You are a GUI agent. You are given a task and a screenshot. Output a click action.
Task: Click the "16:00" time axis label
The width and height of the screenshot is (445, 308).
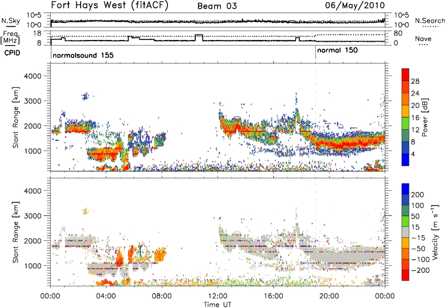click(273, 296)
